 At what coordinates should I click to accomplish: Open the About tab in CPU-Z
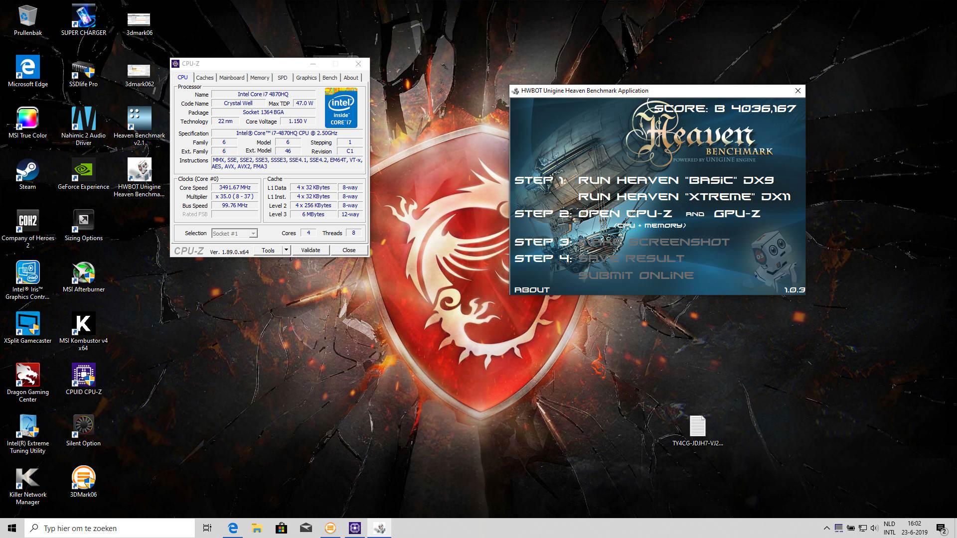[351, 78]
